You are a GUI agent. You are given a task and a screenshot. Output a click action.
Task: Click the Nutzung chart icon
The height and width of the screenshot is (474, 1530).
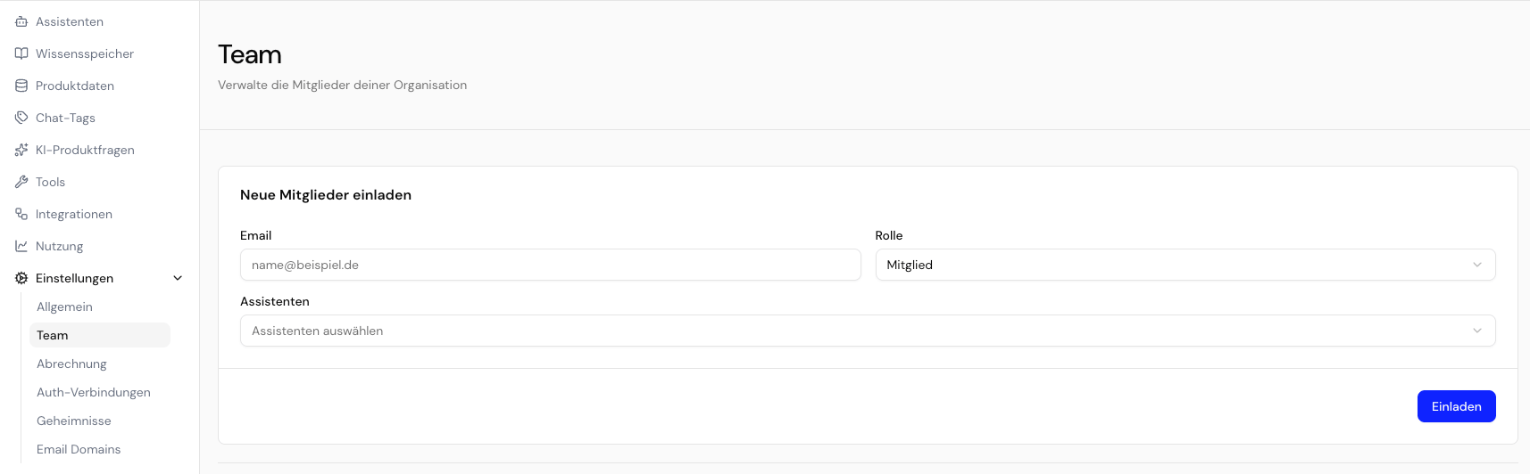tap(21, 246)
